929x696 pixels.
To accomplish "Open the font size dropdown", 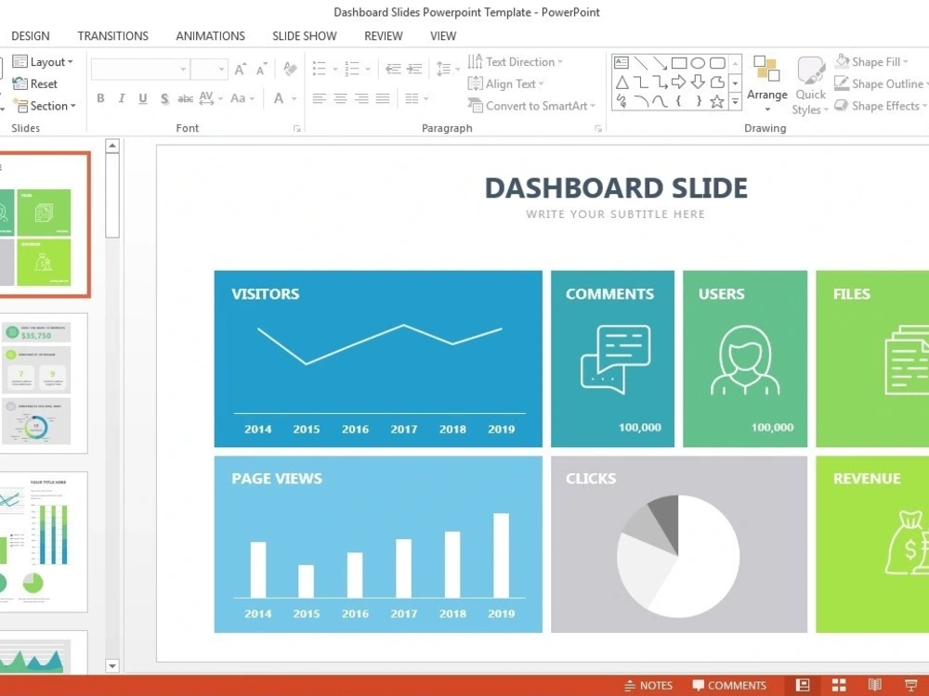I will pyautogui.click(x=222, y=70).
